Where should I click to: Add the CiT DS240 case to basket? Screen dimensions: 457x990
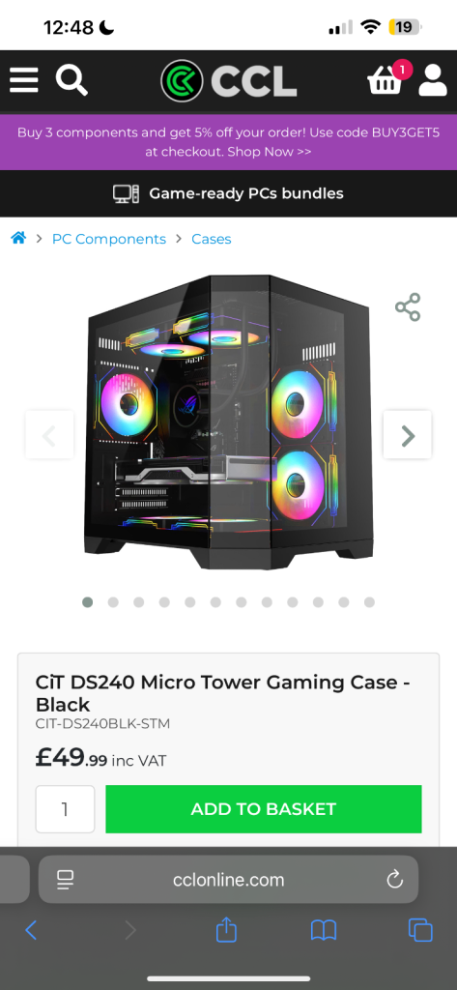(x=263, y=809)
